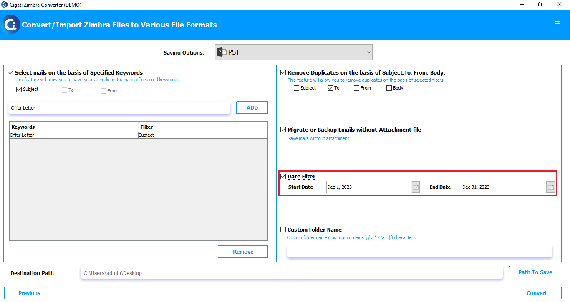Click the PST format icon

point(222,52)
